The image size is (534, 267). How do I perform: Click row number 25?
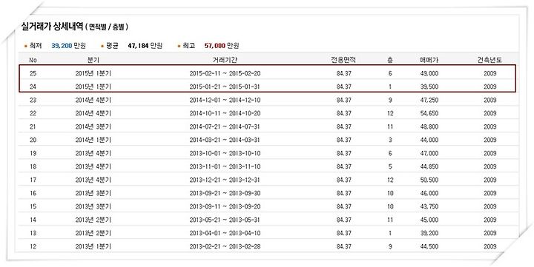pos(33,73)
